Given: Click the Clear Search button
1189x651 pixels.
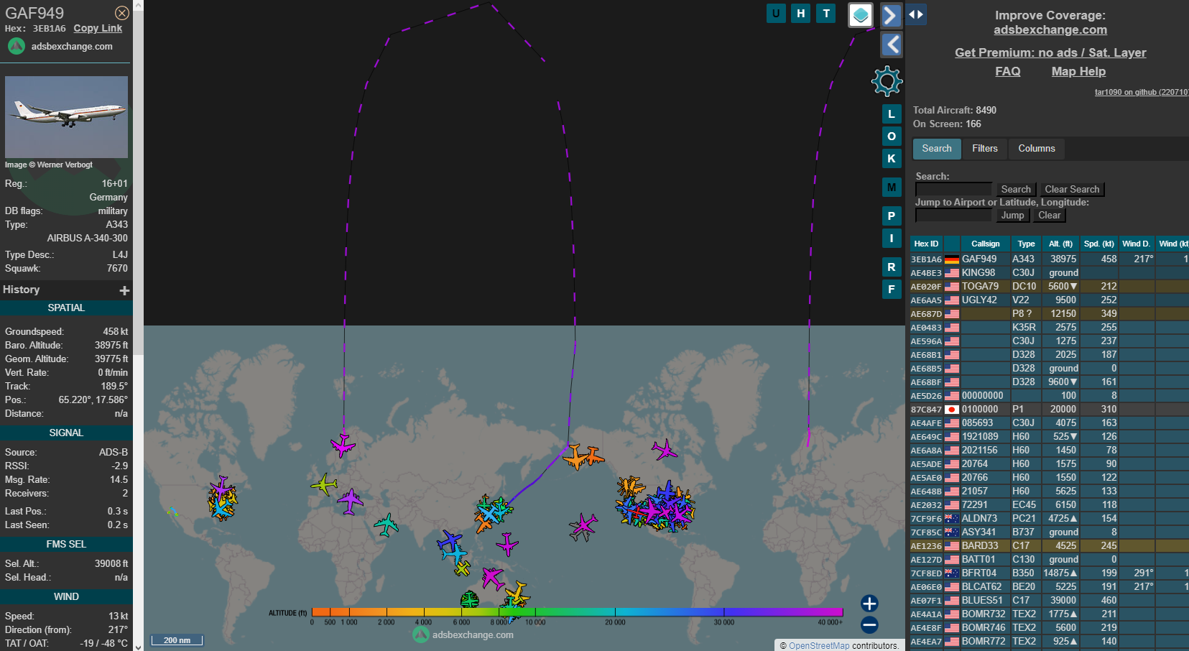Looking at the screenshot, I should point(1072,189).
